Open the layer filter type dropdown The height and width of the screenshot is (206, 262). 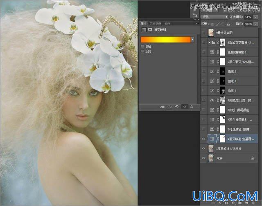coord(210,10)
